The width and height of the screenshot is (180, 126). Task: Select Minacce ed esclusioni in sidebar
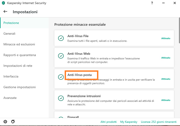pyautogui.click(x=19, y=44)
